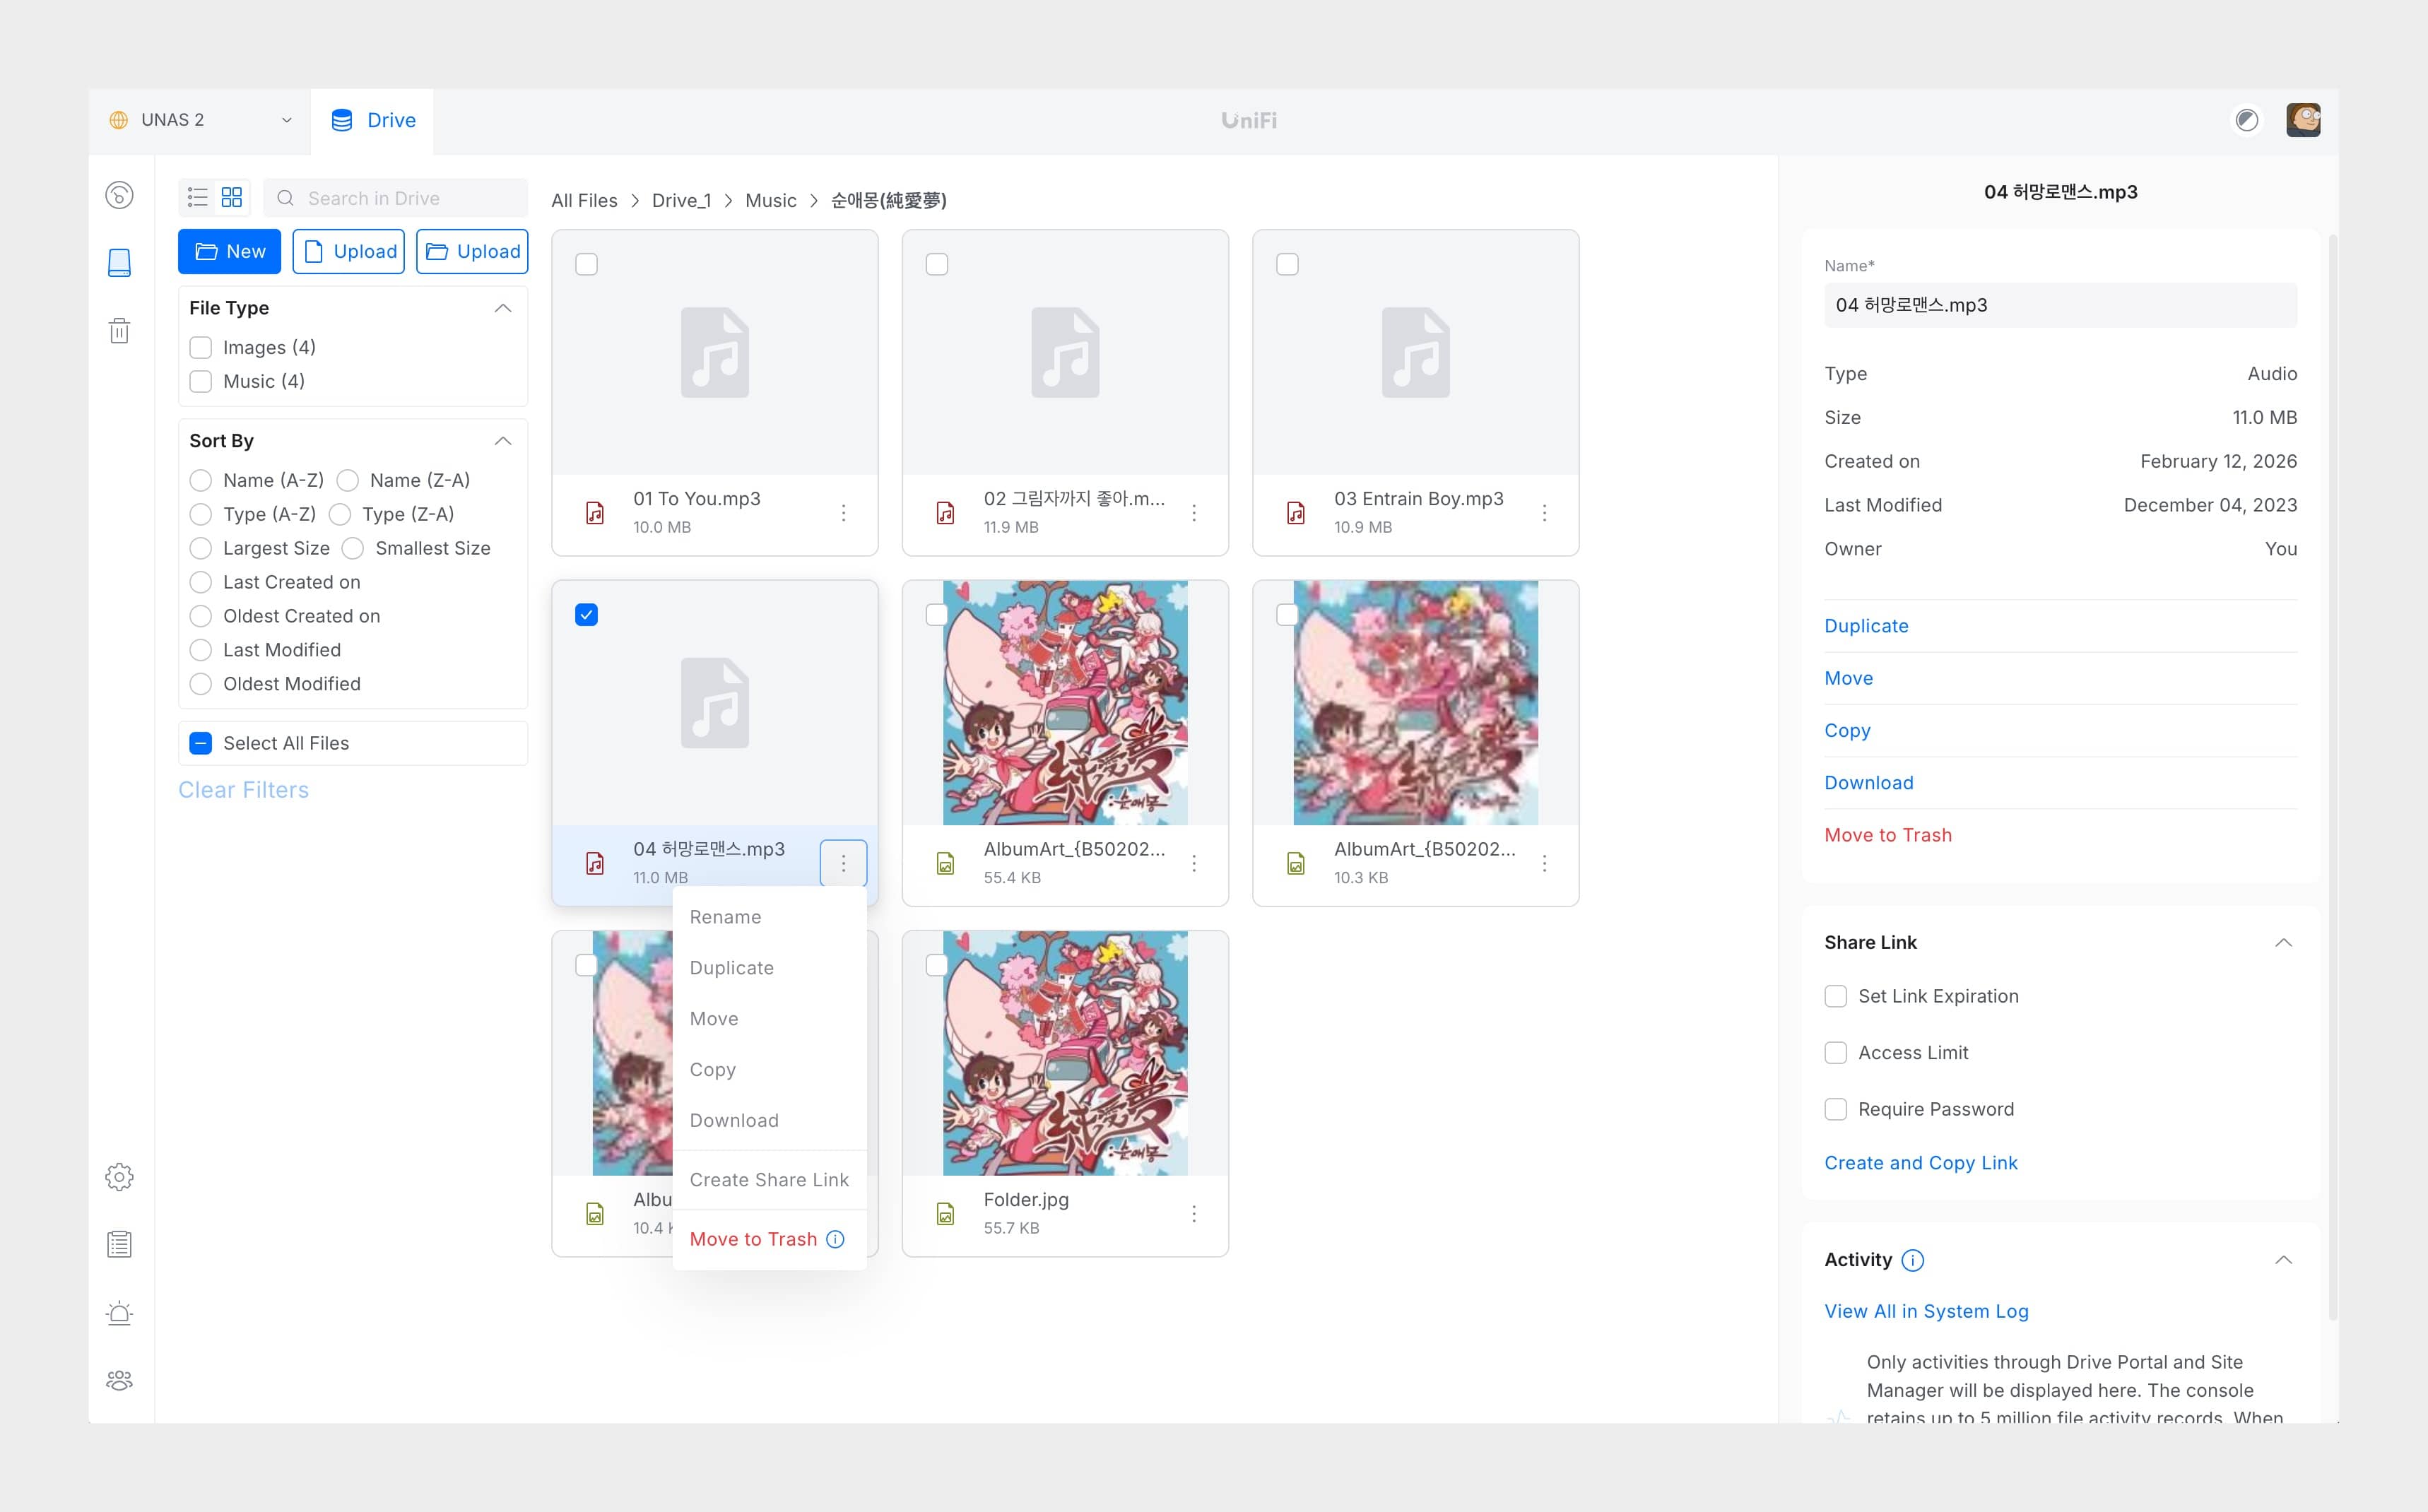Switch to list view layout

point(198,198)
